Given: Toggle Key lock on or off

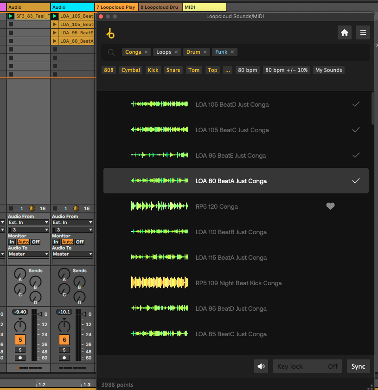Looking at the screenshot, I should click(307, 366).
